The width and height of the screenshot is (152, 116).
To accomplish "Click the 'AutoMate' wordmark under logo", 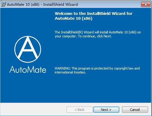I will pyautogui.click(x=28, y=70).
